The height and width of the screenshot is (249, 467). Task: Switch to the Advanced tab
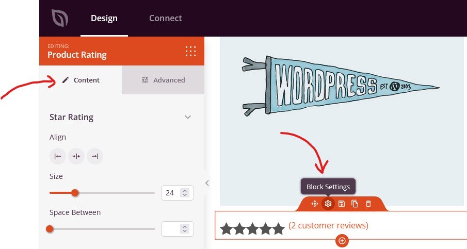point(163,80)
